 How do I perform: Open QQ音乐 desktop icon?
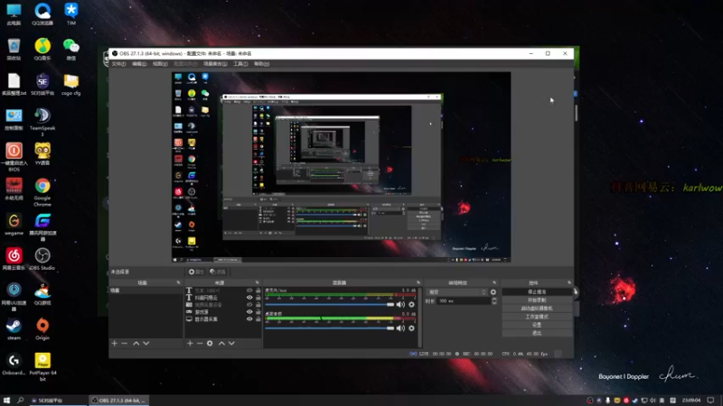click(42, 50)
